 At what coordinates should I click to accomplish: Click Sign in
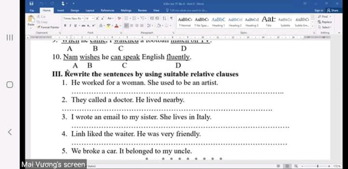(x=318, y=10)
